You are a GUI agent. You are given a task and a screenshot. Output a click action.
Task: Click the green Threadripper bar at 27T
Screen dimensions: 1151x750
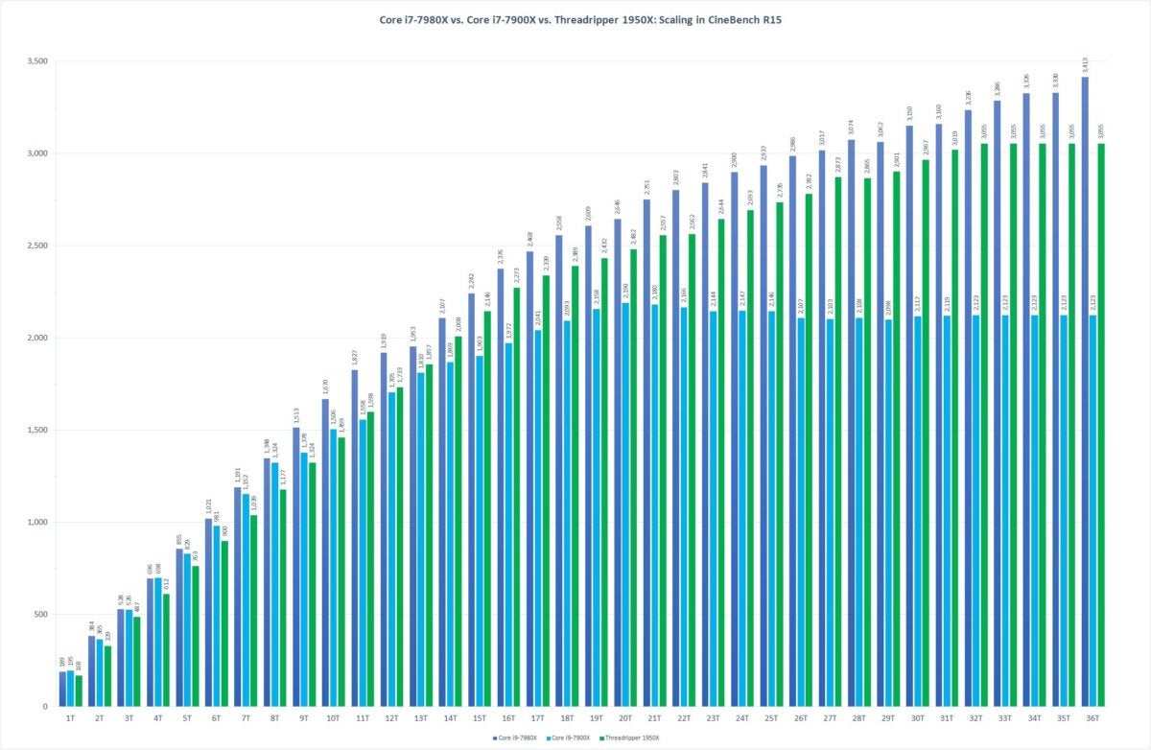(x=838, y=441)
